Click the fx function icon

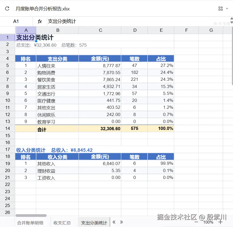40,21
